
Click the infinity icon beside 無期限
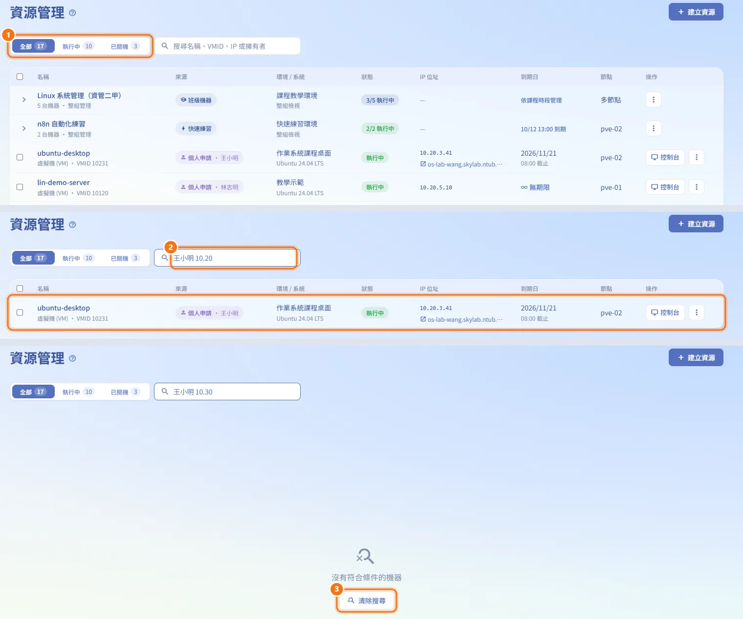coord(524,187)
